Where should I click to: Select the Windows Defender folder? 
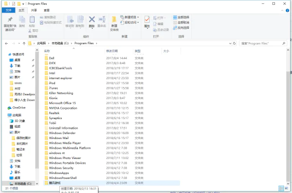tap(62, 133)
